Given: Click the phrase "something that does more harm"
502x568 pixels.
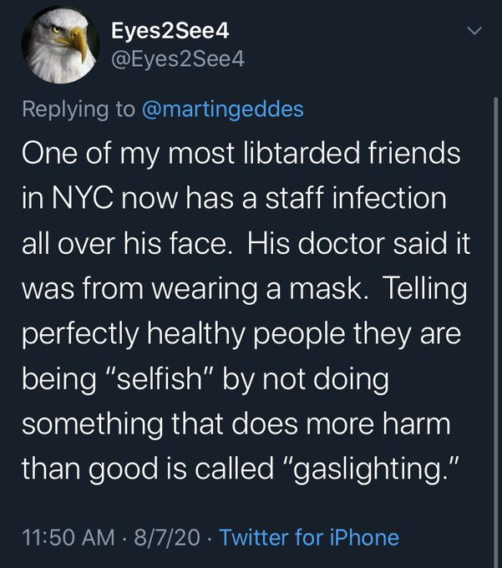Looking at the screenshot, I should (236, 424).
